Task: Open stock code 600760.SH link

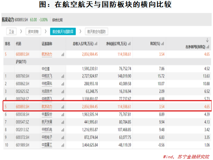Action: (22, 76)
